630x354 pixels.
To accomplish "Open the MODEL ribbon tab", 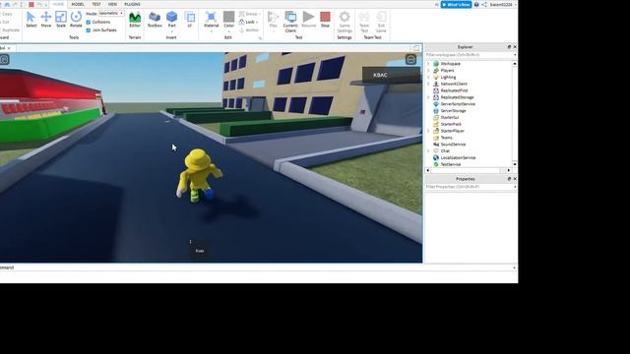I will pyautogui.click(x=78, y=4).
